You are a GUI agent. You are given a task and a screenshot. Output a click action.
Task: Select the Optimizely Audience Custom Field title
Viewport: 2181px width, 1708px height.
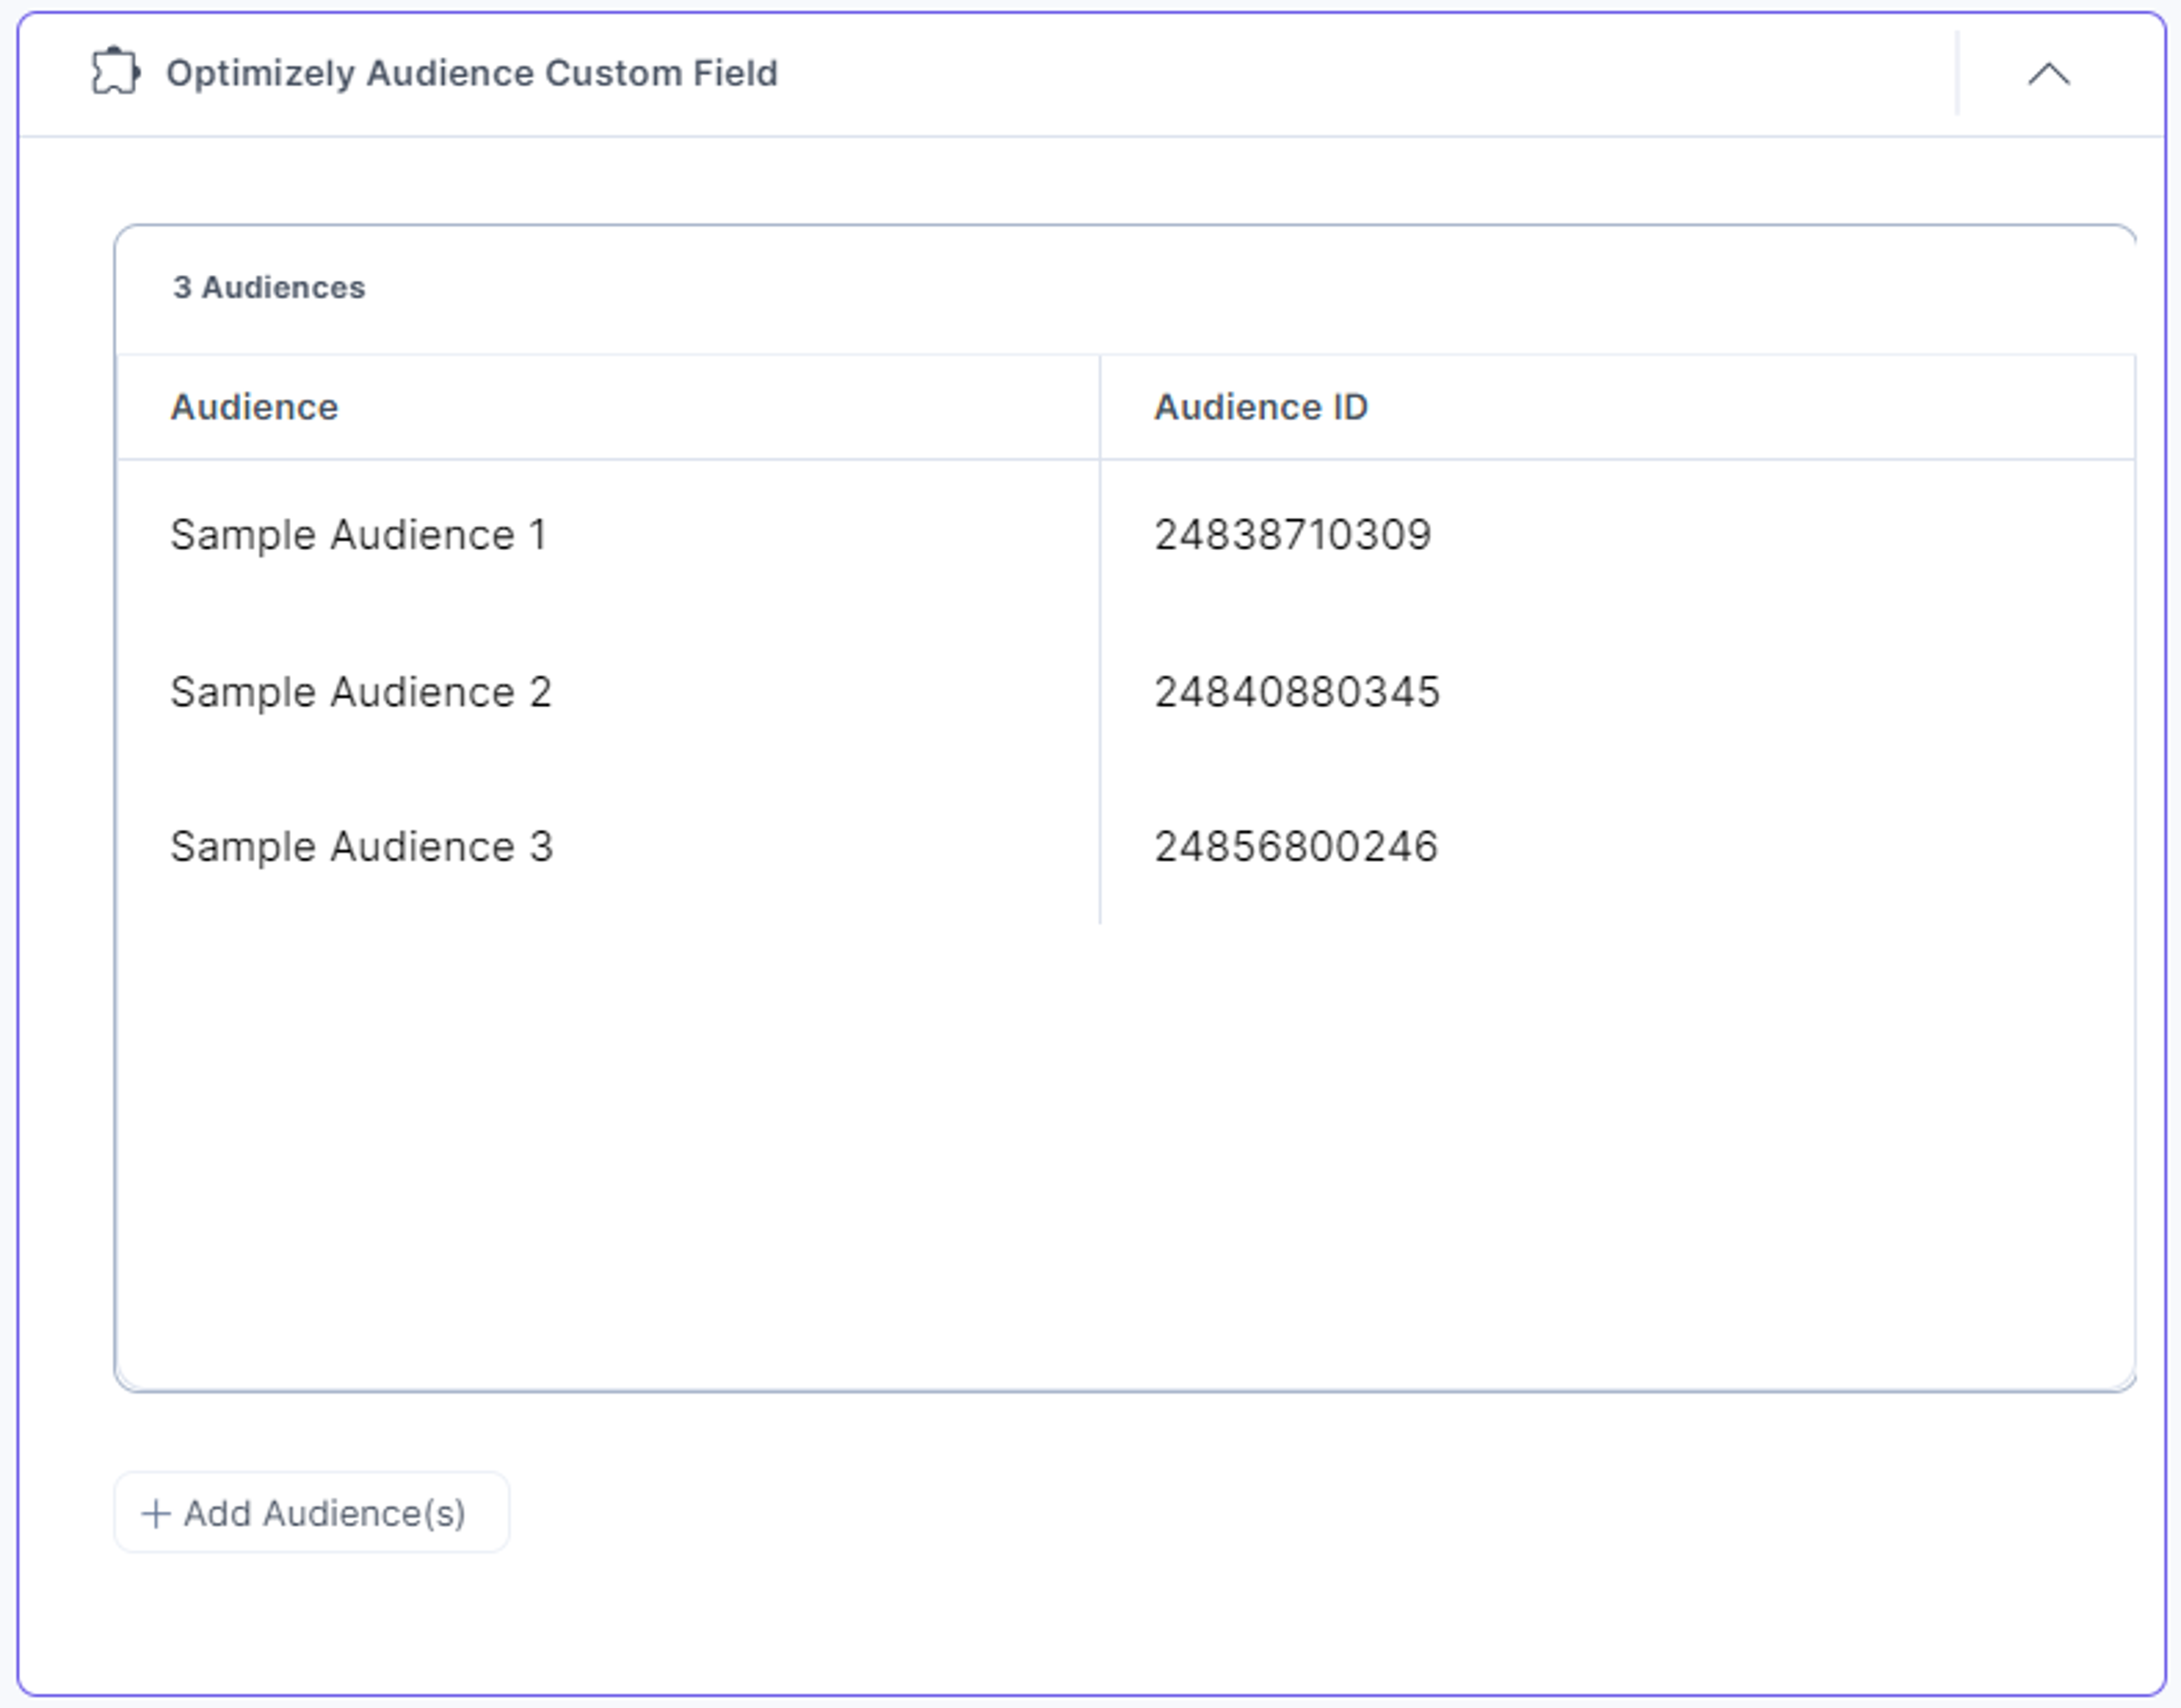click(471, 74)
